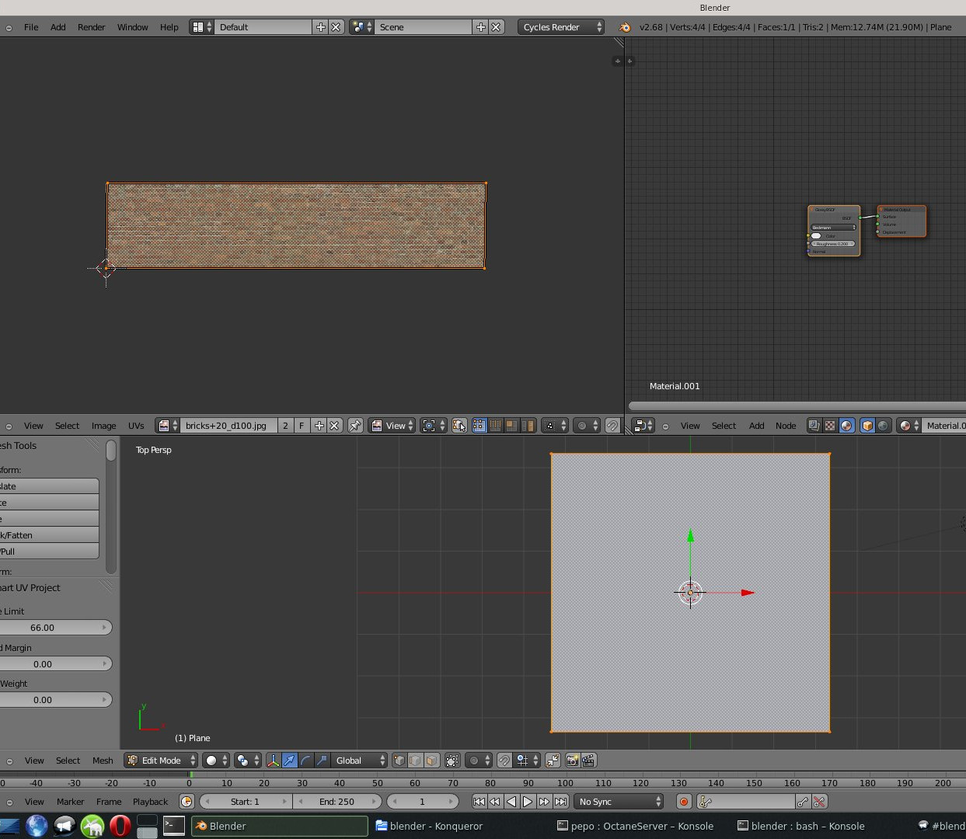Open the Edit Mode dropdown

[x=162, y=761]
